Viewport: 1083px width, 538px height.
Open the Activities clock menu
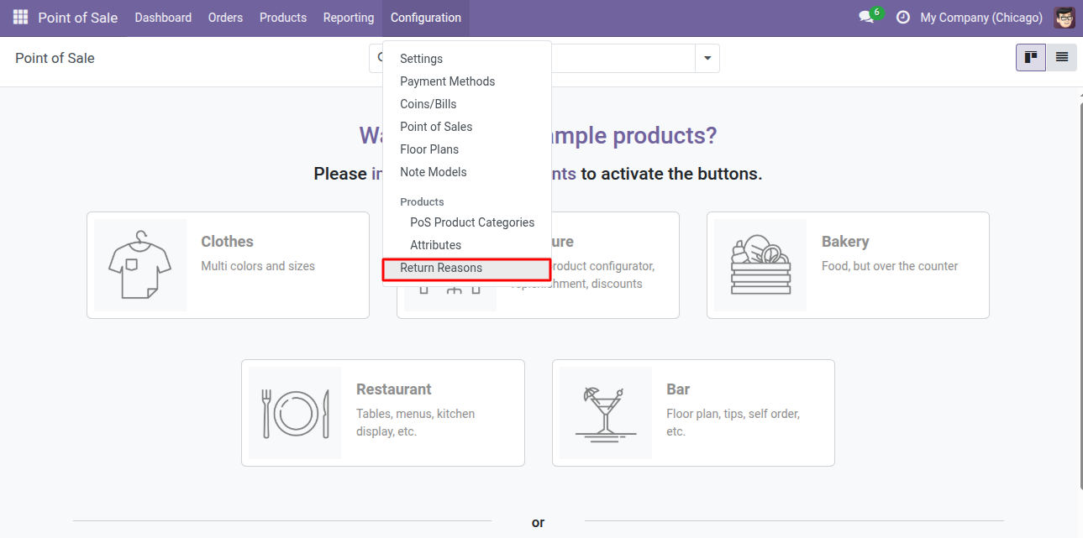point(902,17)
